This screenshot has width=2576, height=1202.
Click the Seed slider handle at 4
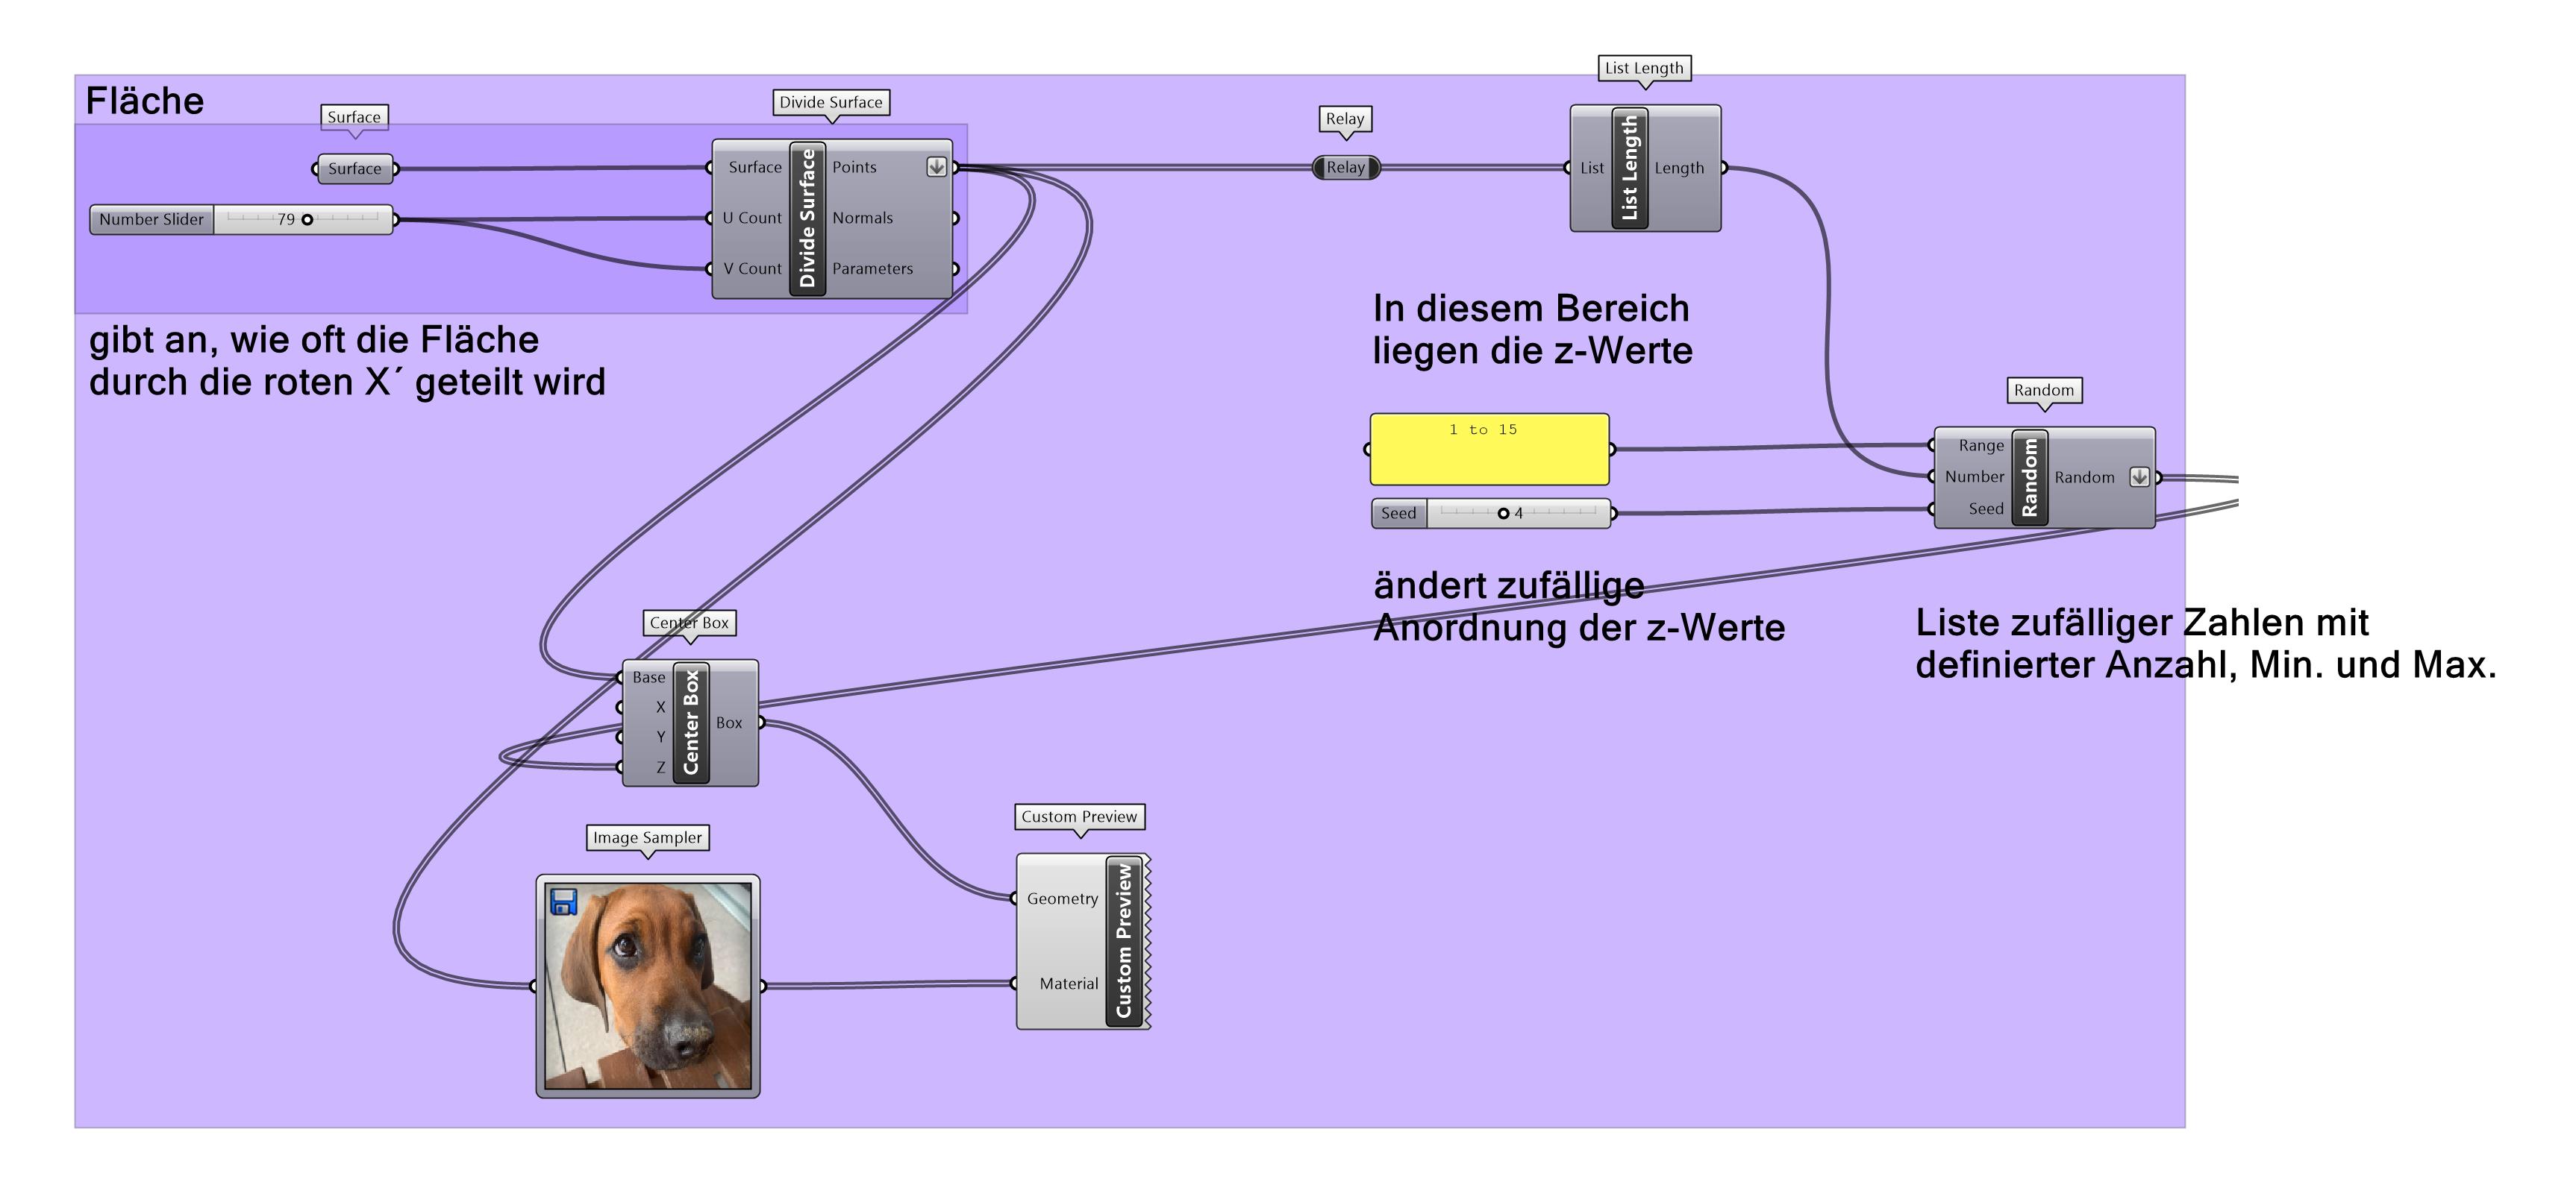[x=1503, y=514]
